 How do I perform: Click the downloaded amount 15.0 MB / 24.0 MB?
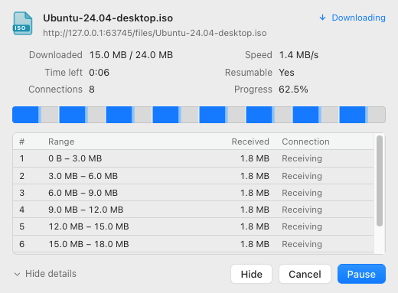click(x=131, y=55)
